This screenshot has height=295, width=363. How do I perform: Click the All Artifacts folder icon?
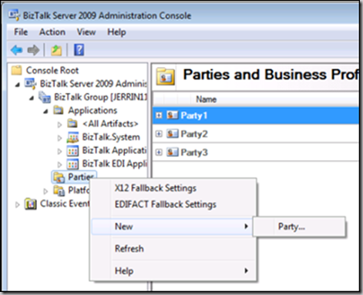pos(72,123)
